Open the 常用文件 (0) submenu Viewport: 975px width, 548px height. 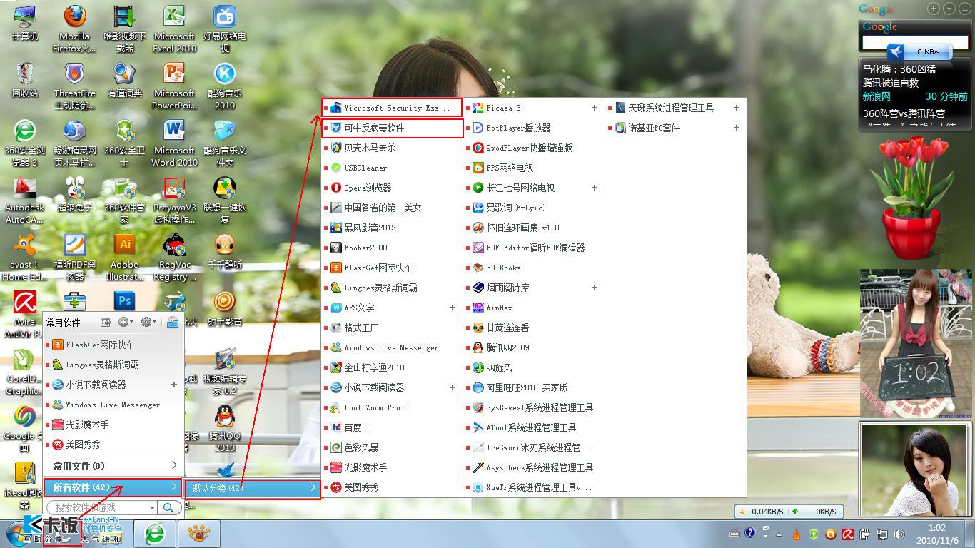pyautogui.click(x=114, y=466)
